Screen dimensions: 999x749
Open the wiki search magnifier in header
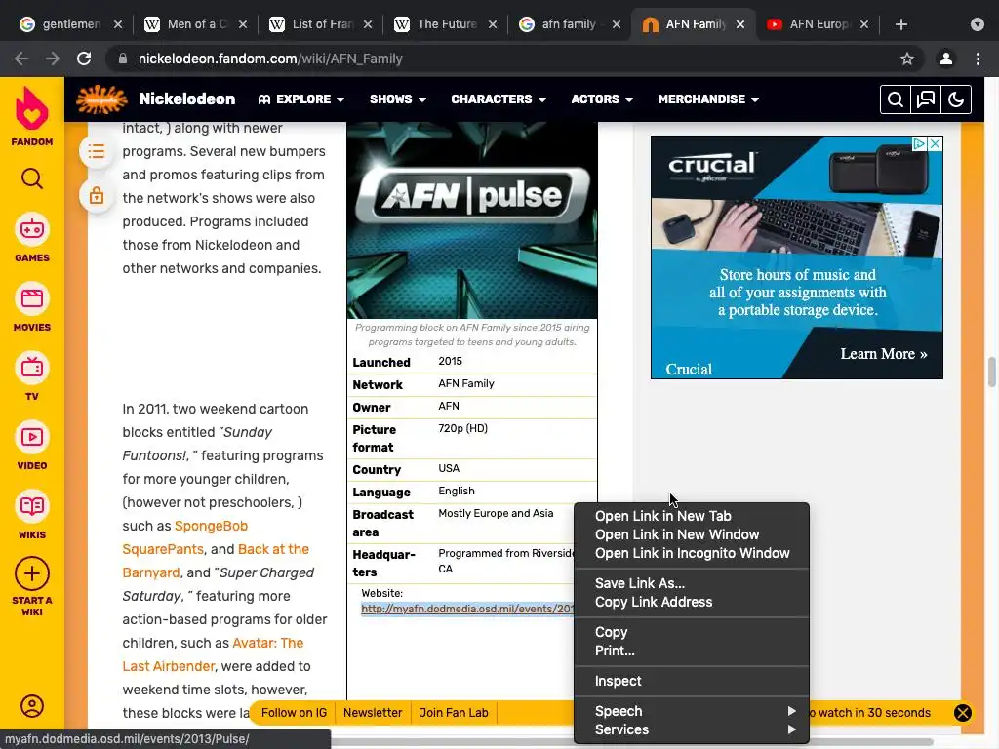(896, 99)
